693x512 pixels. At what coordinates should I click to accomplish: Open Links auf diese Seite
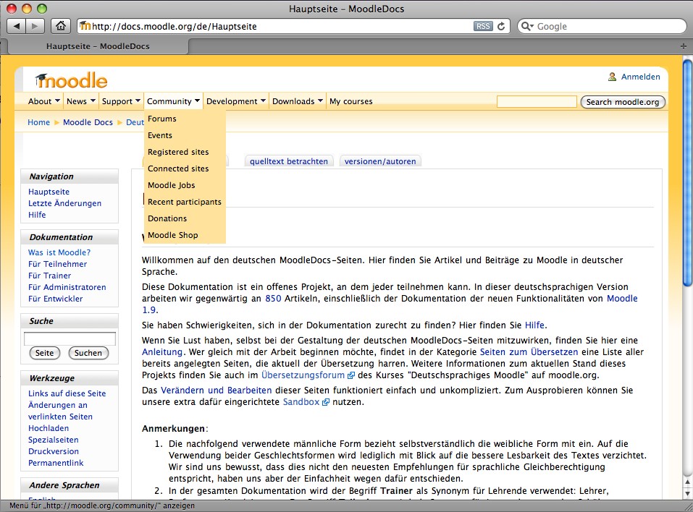tap(67, 393)
